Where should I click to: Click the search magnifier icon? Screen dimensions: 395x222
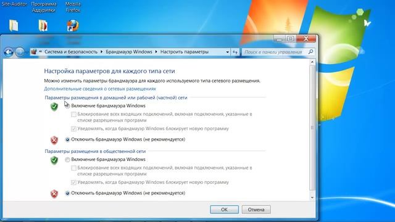[310, 52]
